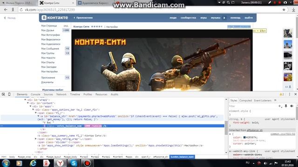Open the Network tab
298x167 pixels.
(x=61, y=94)
